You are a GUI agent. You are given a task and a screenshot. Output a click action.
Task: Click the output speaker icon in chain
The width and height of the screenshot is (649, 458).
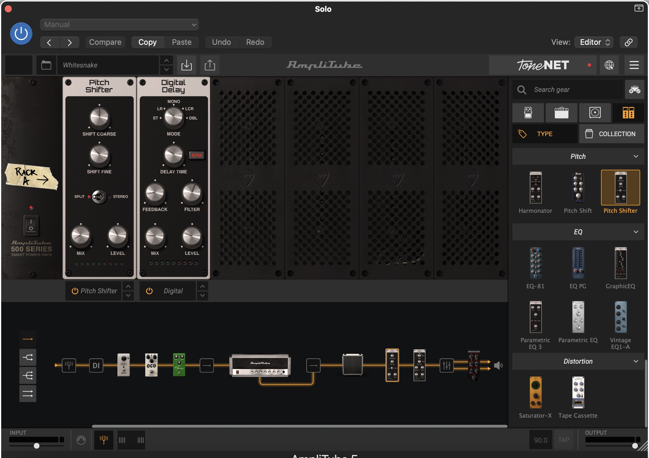tap(498, 366)
